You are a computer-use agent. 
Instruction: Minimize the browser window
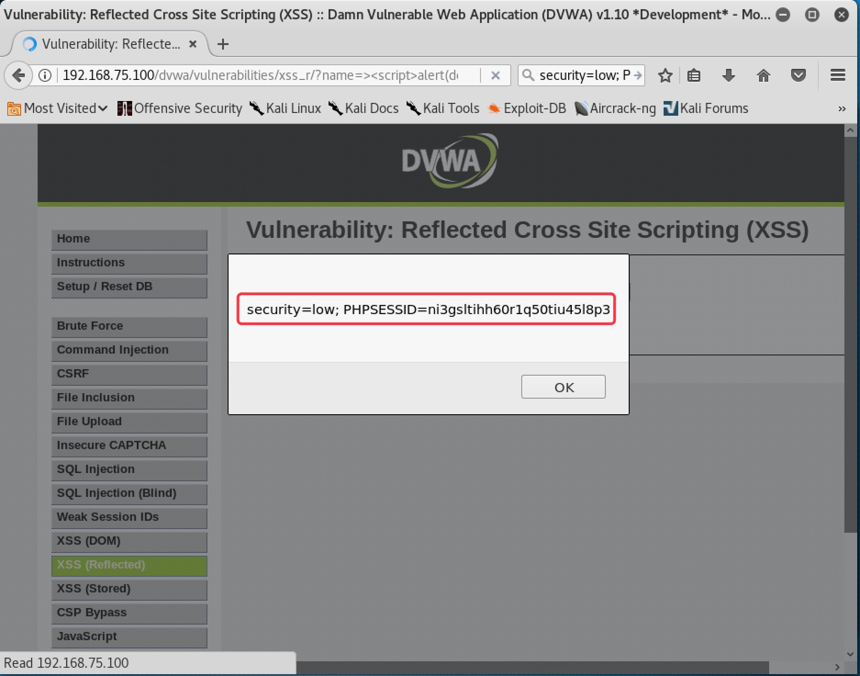pyautogui.click(x=783, y=15)
